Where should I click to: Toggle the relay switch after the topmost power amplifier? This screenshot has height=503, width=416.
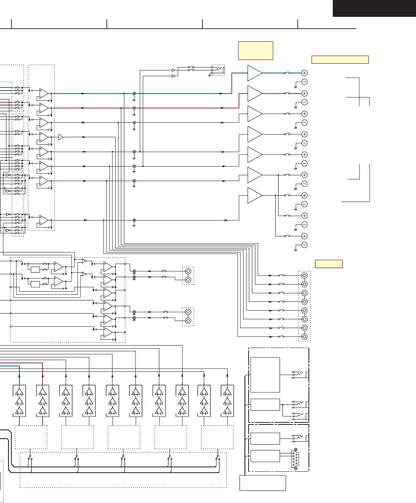287,73
